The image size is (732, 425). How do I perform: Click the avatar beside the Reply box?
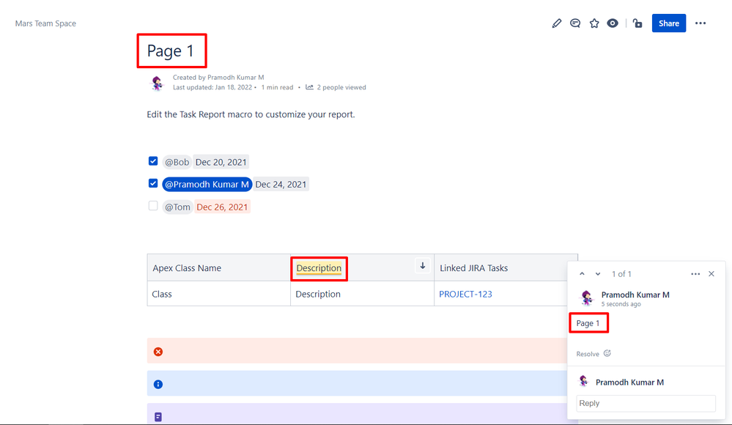tap(583, 381)
